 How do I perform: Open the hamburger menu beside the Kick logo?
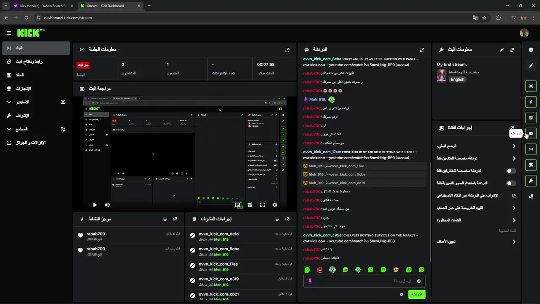9,33
